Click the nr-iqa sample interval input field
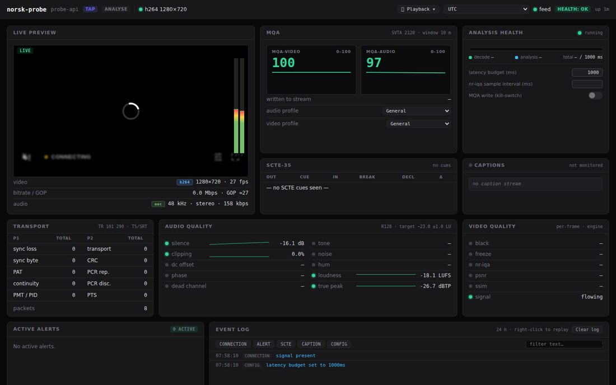 coord(587,84)
